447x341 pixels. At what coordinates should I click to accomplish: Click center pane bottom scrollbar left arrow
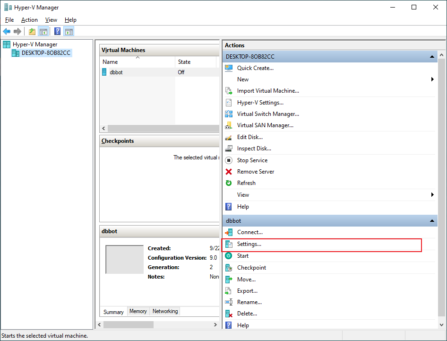(100, 325)
